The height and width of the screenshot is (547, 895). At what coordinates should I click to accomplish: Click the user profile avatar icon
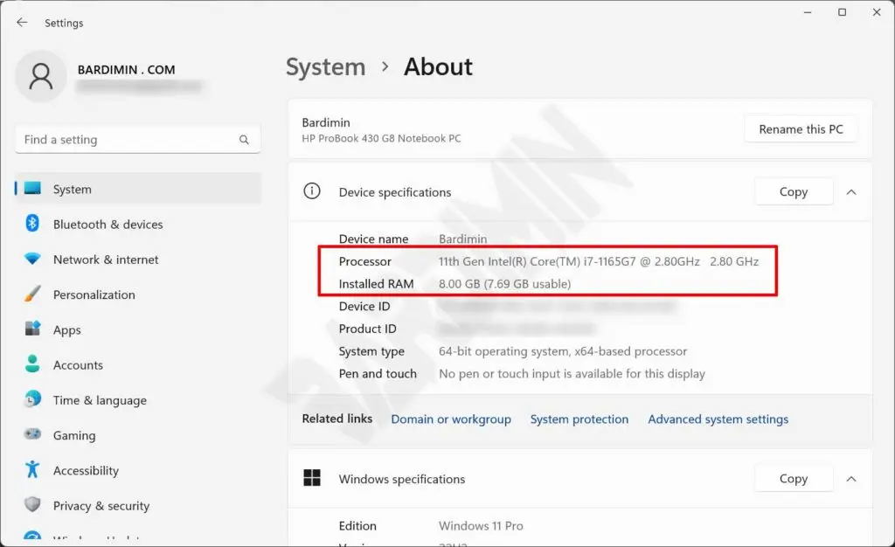coord(40,76)
